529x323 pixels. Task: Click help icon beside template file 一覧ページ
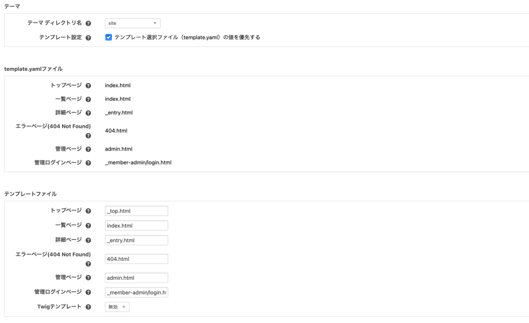point(88,225)
